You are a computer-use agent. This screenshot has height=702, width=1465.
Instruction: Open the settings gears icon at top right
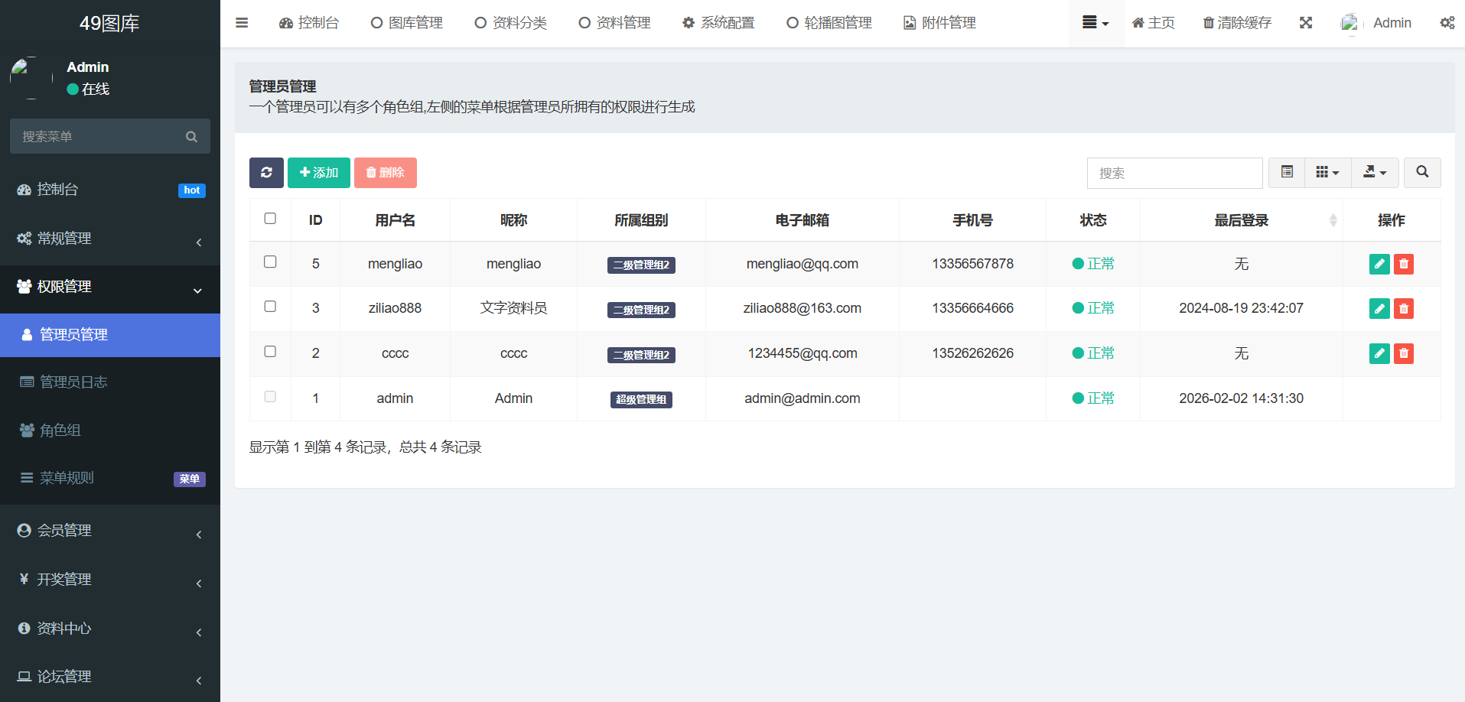click(x=1447, y=23)
